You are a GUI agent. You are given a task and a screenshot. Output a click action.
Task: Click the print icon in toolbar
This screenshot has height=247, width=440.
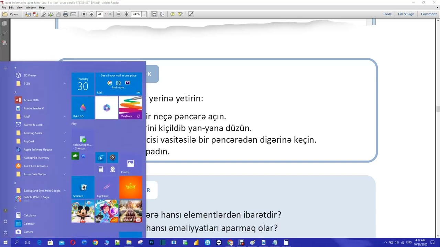(x=66, y=14)
